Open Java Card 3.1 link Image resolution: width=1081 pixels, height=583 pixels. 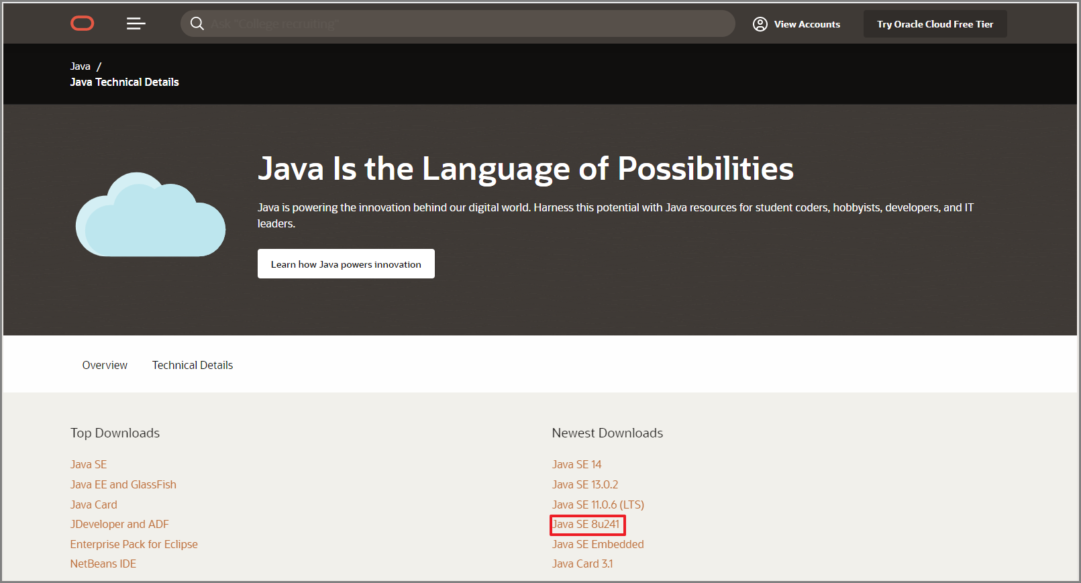(x=582, y=564)
